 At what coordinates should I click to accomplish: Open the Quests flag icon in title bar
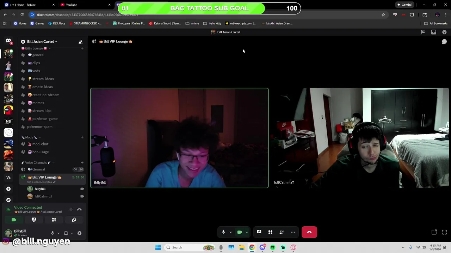click(x=423, y=32)
